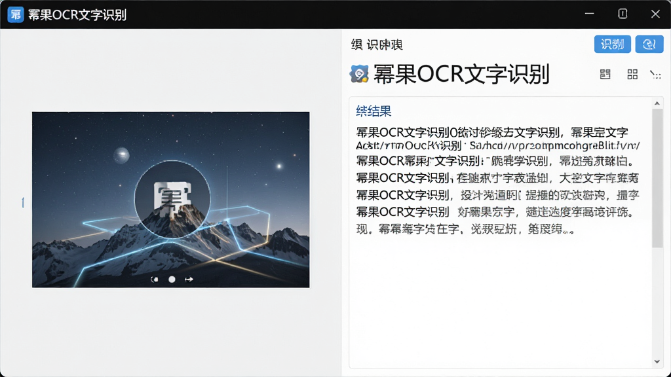Minimize the 幂果OCR window
The width and height of the screenshot is (671, 377).
coord(589,14)
